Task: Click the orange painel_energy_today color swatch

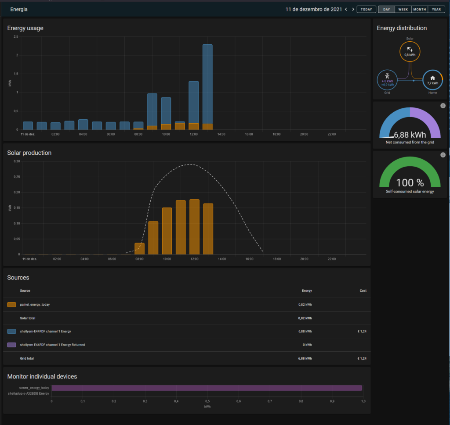Action: pos(12,304)
